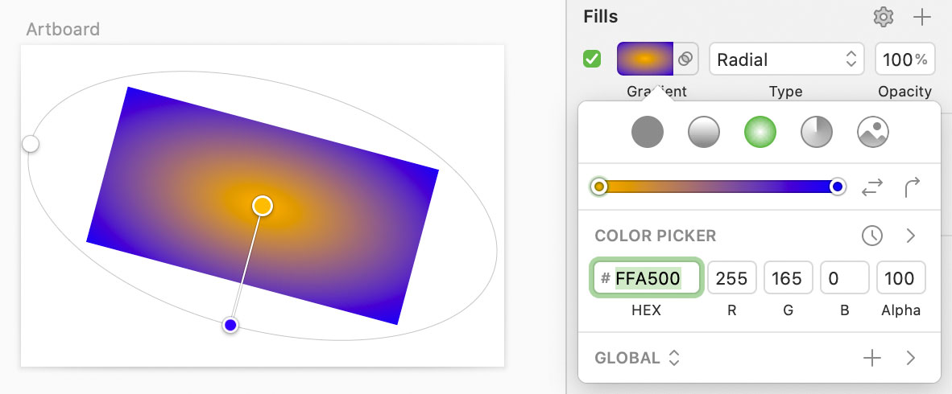Screen dimensions: 952x394
Task: Expand the GLOBAL colors selector
Action: coord(637,358)
